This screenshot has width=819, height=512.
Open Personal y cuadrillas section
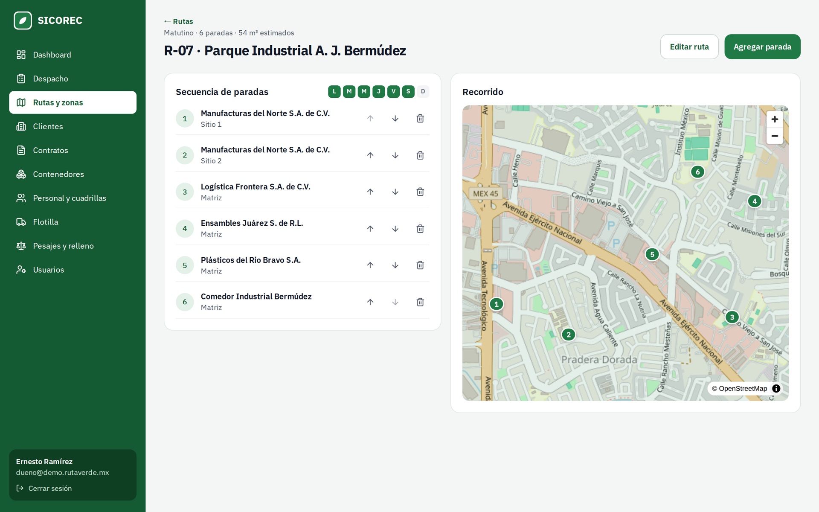(73, 198)
